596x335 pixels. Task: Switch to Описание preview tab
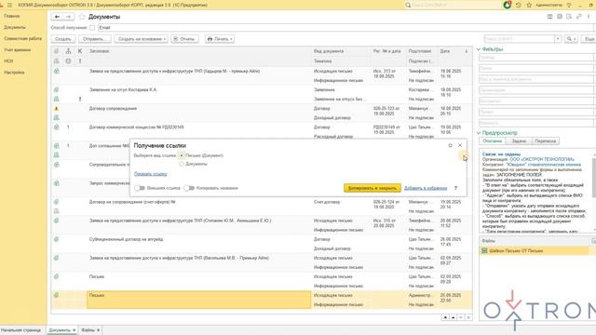pos(493,141)
